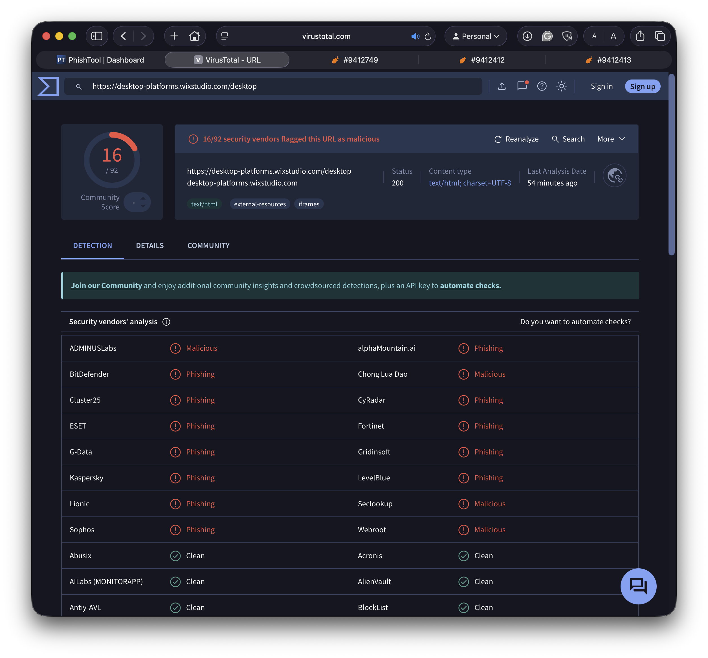Select the VirusTotal - URL tab
Viewport: 708px width, 658px height.
point(227,60)
